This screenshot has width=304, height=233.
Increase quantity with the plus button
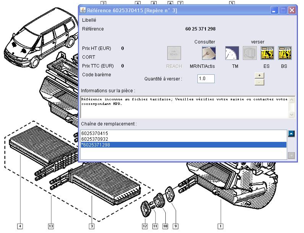[x=259, y=76]
